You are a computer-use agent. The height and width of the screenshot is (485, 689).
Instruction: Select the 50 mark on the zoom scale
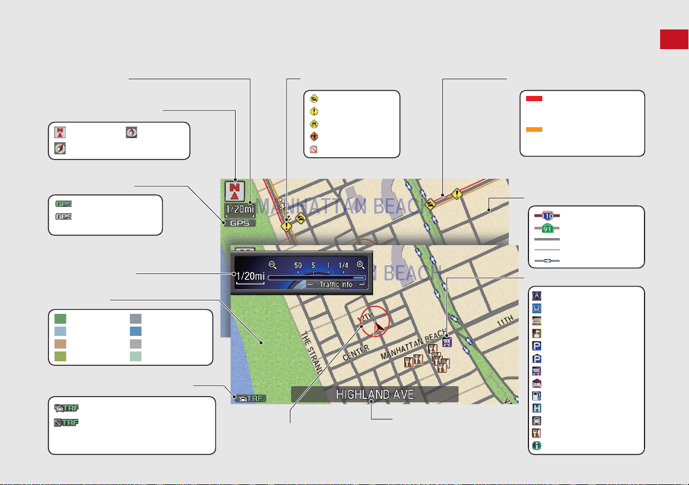point(298,265)
